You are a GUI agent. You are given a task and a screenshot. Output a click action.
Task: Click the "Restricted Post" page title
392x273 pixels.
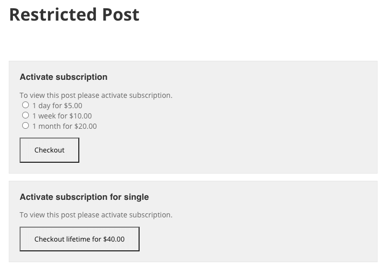74,14
